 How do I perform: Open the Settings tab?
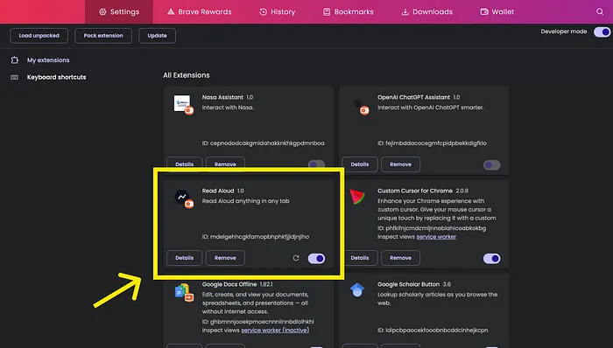click(119, 11)
